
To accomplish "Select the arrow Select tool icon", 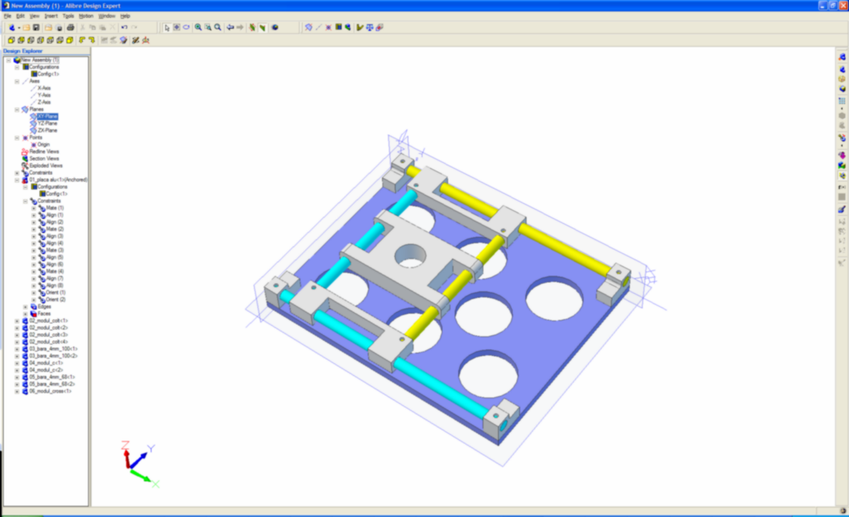I will [167, 28].
